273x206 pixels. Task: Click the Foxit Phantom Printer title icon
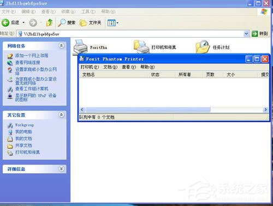pos(82,59)
